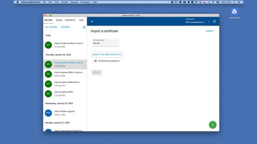The height and width of the screenshot is (144, 257).
Task: Switch to the HISTORY tab
Action: tap(48, 20)
